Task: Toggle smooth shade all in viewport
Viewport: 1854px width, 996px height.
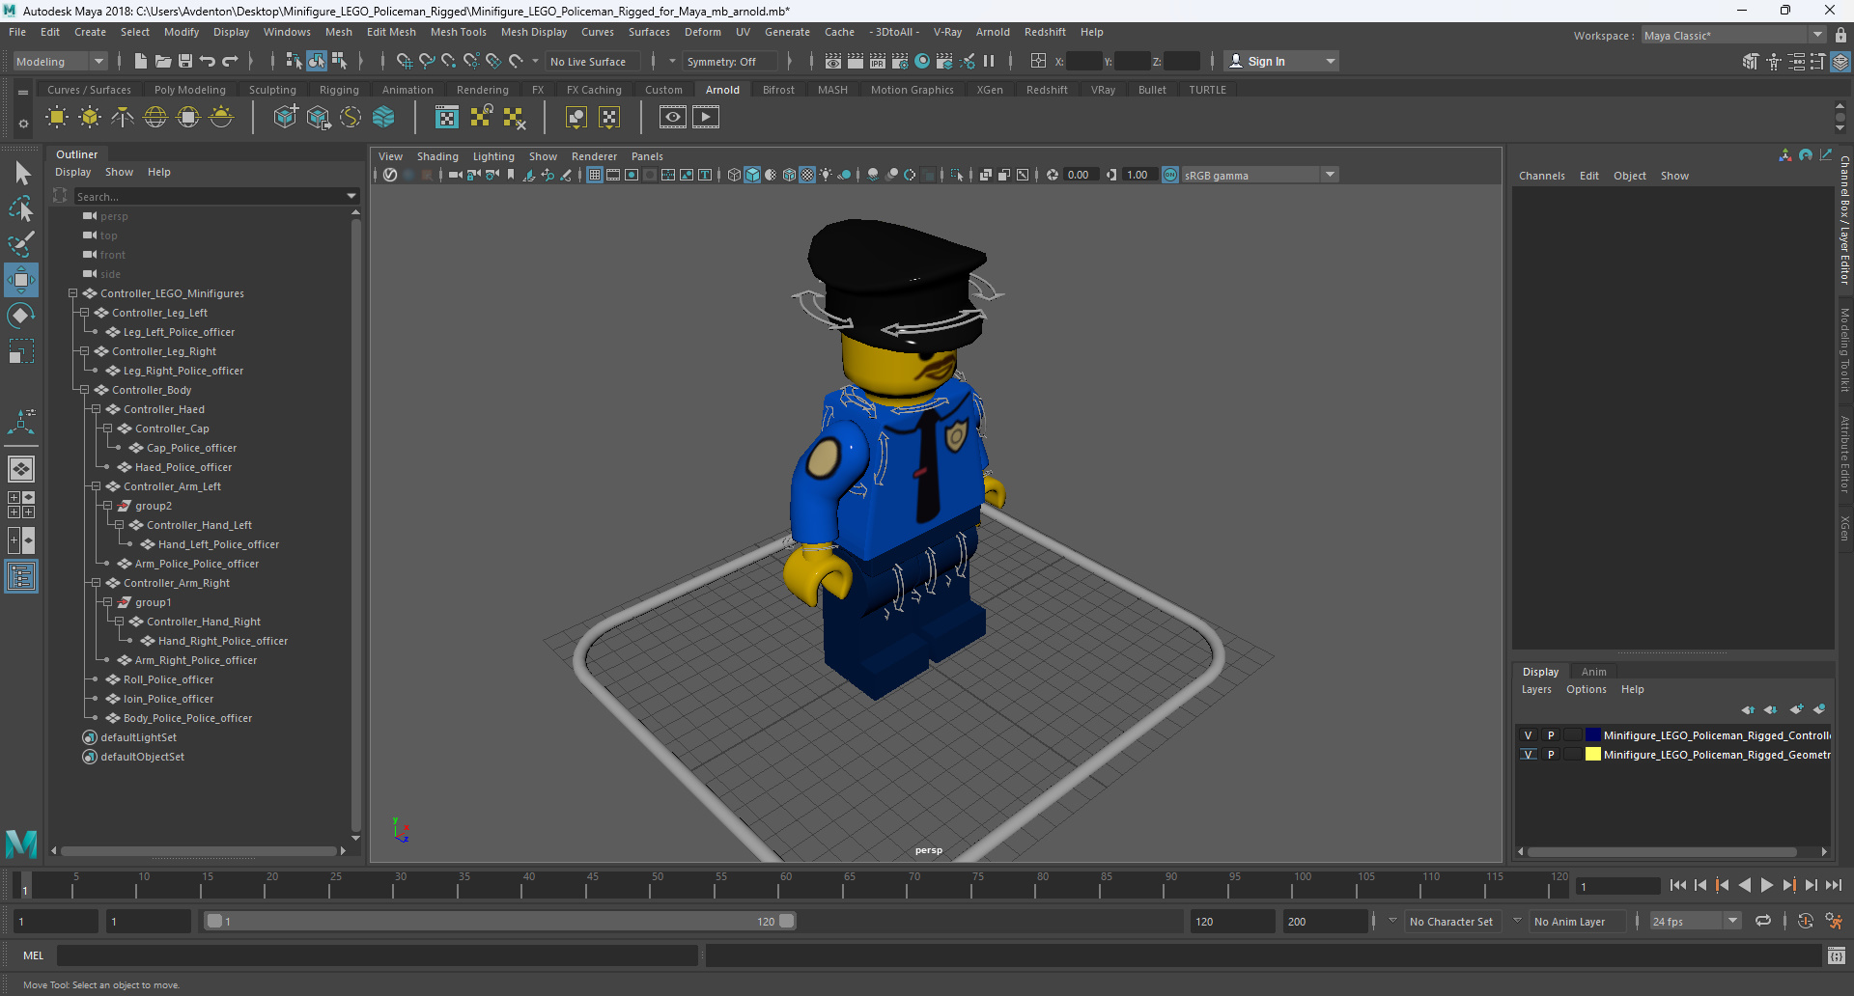Action: (752, 175)
